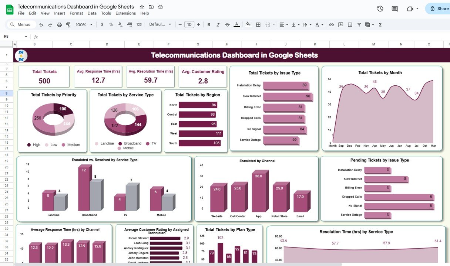Open the Help menu
Image resolution: width=450 pixels, height=266 pixels.
(x=145, y=13)
